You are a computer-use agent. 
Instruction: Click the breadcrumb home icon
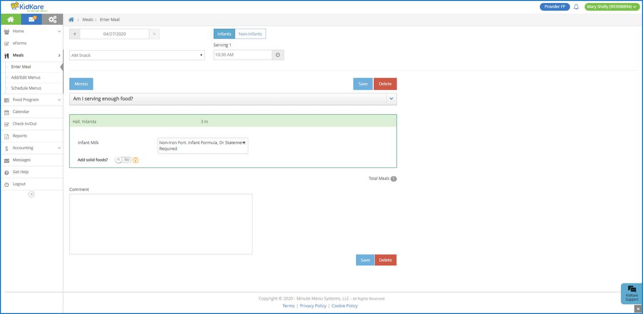tap(71, 20)
